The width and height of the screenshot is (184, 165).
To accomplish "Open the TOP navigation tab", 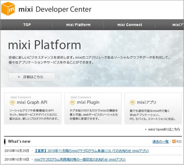I will (27, 25).
